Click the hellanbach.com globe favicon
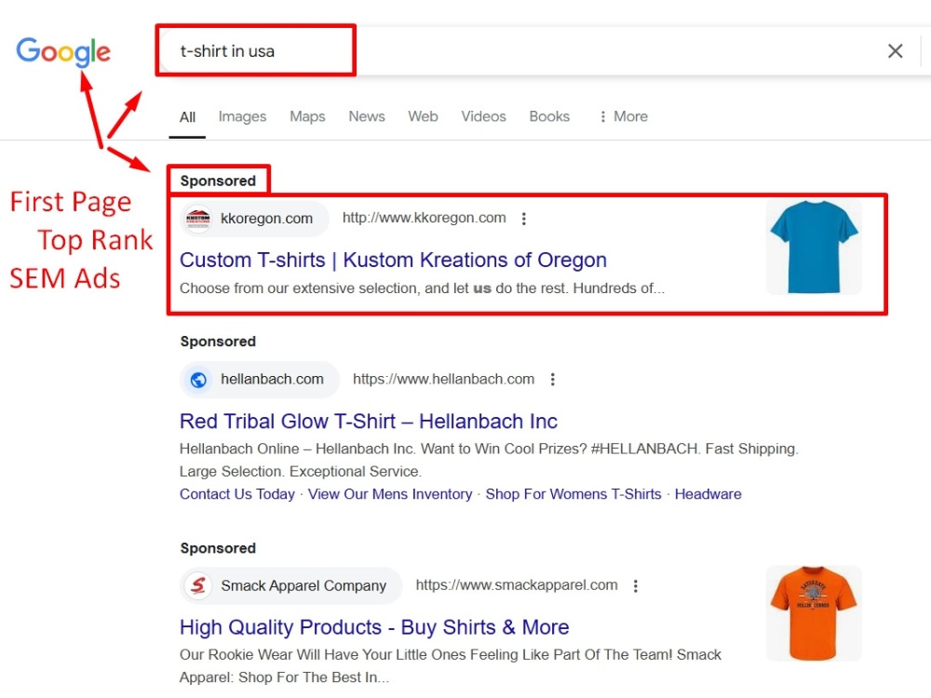The image size is (931, 698). (x=198, y=380)
